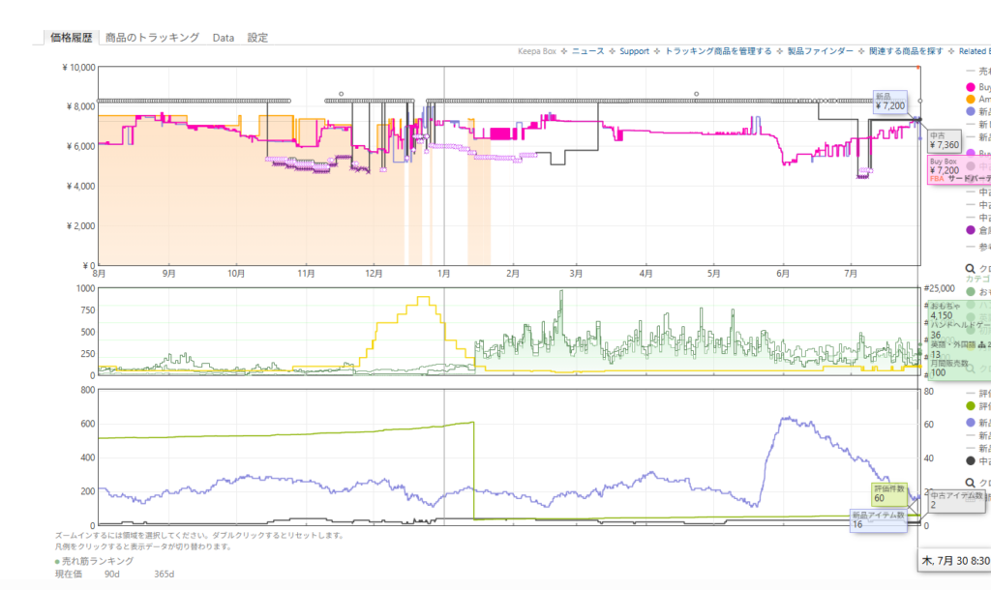Click the 中古アイテム数 2 tooltip
The image size is (991, 590).
tap(956, 500)
